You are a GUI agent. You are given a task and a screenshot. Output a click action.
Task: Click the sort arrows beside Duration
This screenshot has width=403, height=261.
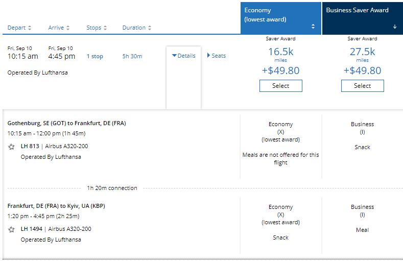click(149, 28)
